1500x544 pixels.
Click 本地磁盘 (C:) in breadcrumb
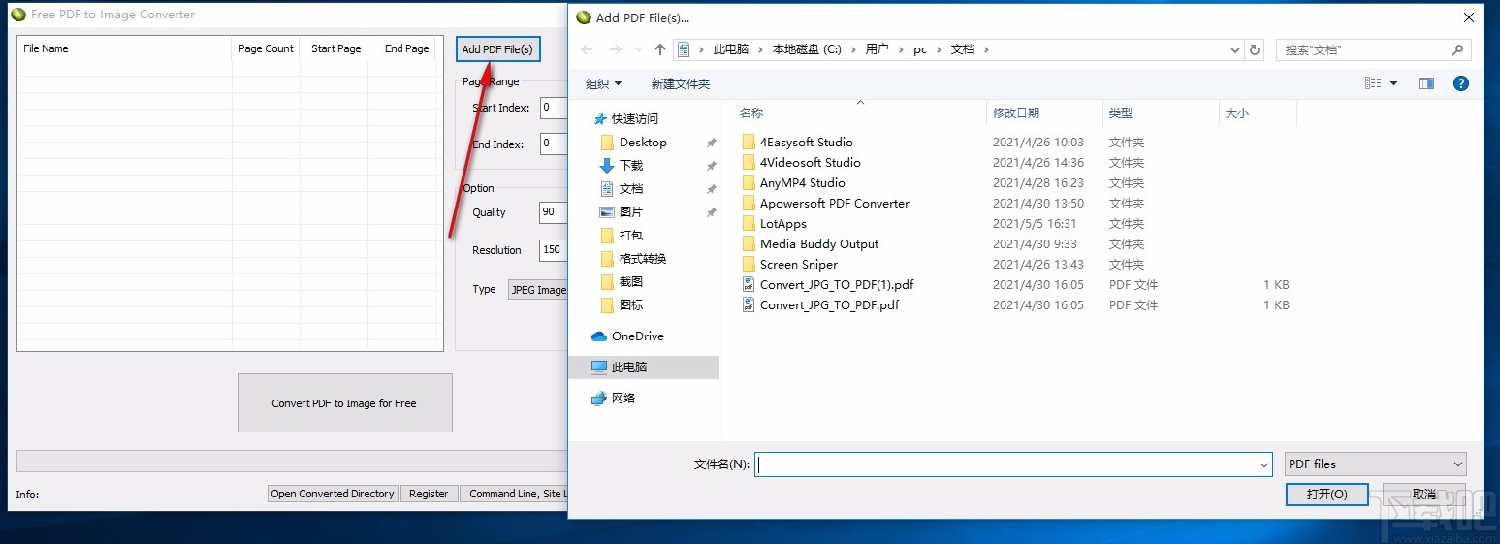pos(807,49)
